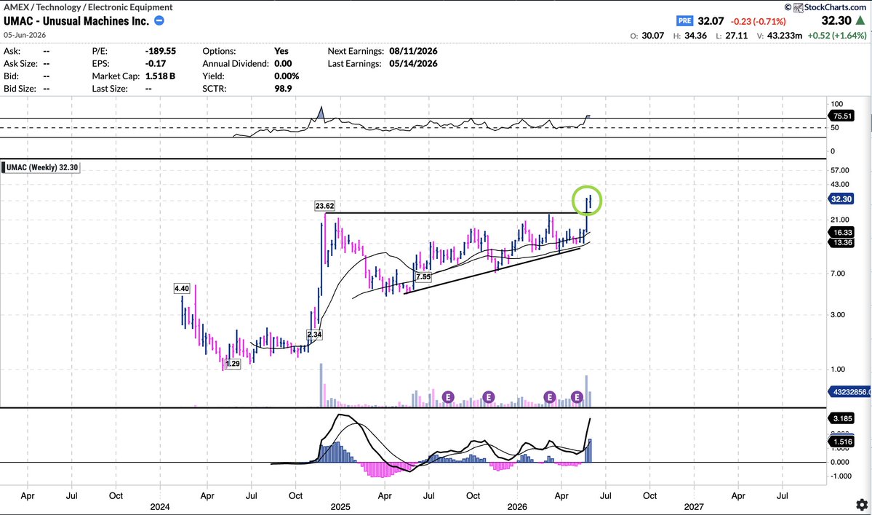Click the earnings E marker near July 2025
The image size is (872, 515).
pos(448,397)
